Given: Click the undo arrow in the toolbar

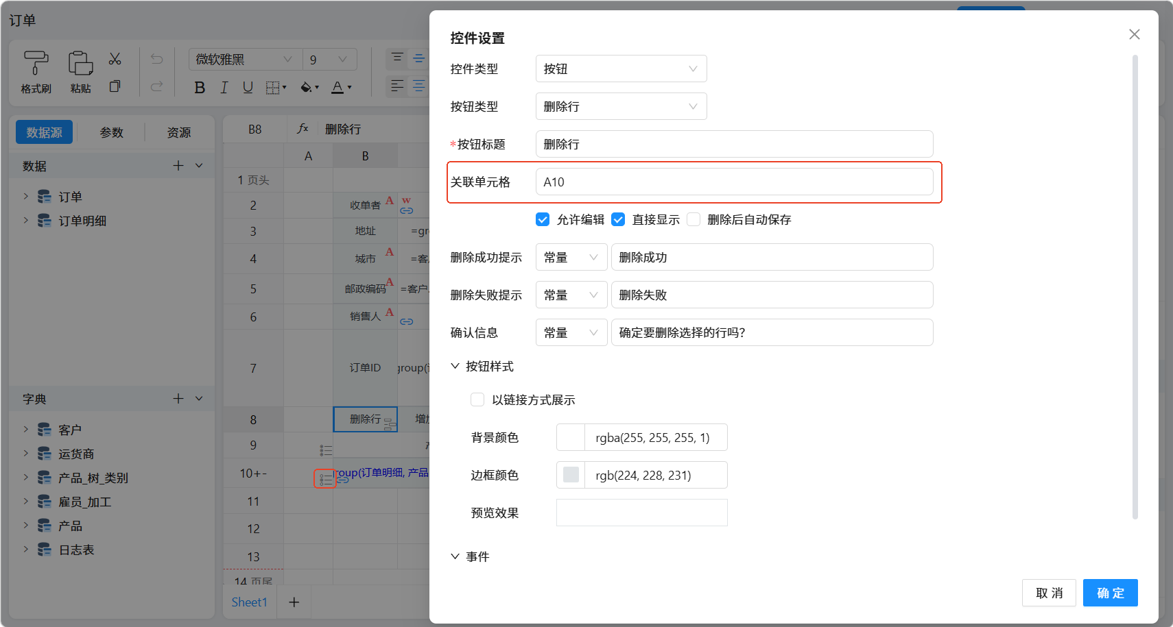Looking at the screenshot, I should (x=156, y=59).
